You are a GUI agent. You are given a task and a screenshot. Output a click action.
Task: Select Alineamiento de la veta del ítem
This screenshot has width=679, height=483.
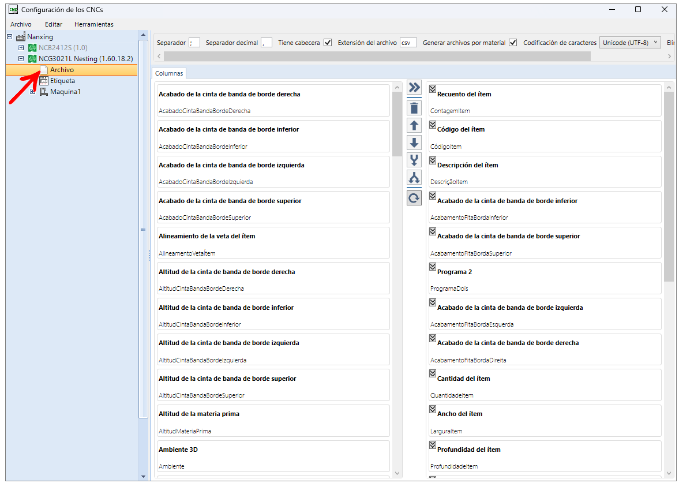tap(273, 243)
